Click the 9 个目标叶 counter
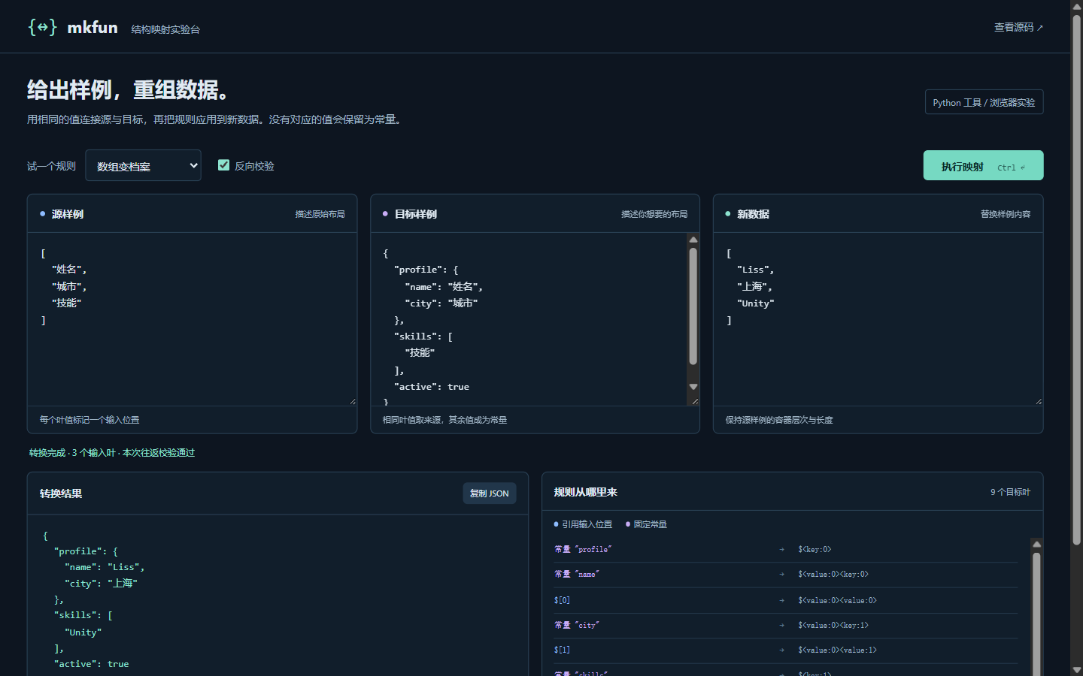The height and width of the screenshot is (676, 1083). pos(1010,492)
